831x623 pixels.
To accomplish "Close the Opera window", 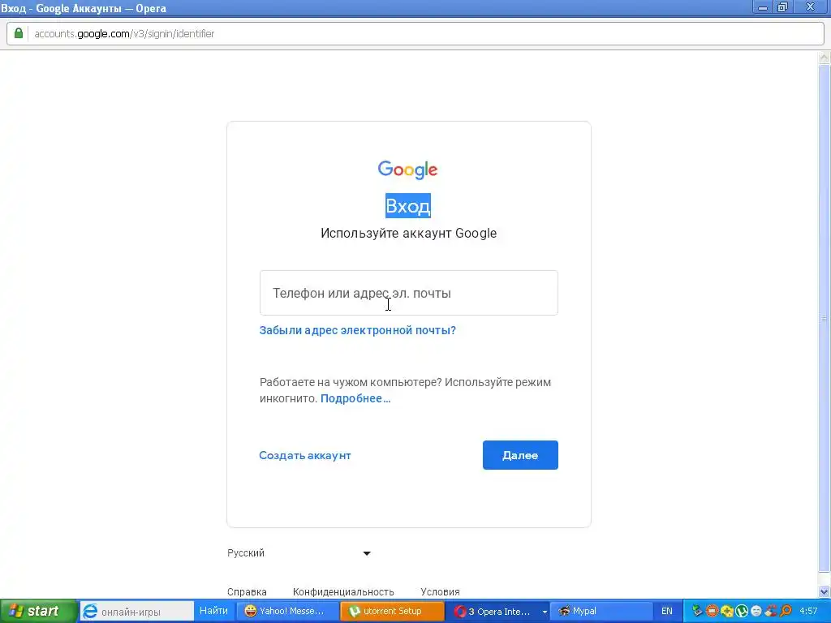I will [811, 7].
